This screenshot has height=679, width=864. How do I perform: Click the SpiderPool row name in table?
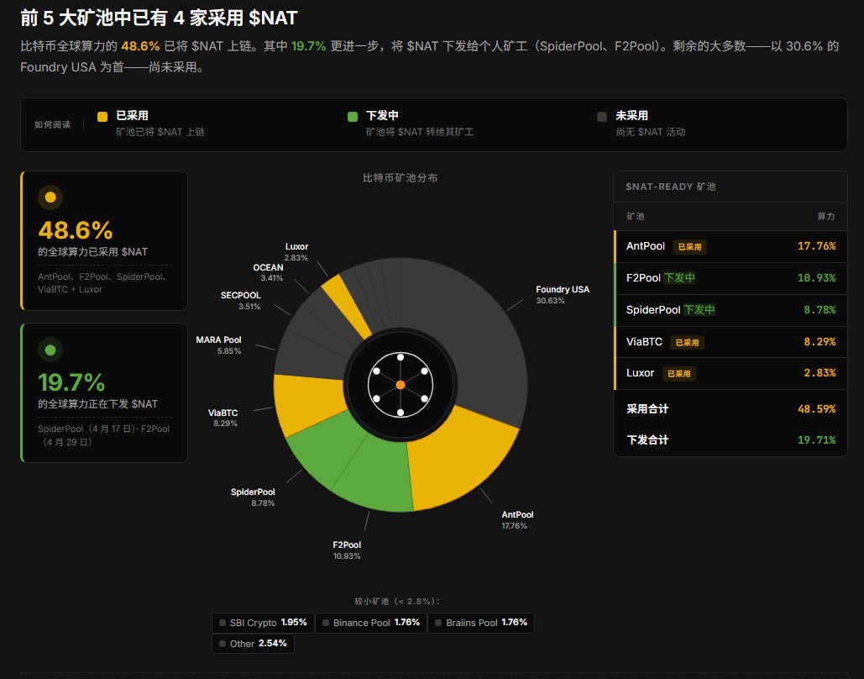coord(653,310)
